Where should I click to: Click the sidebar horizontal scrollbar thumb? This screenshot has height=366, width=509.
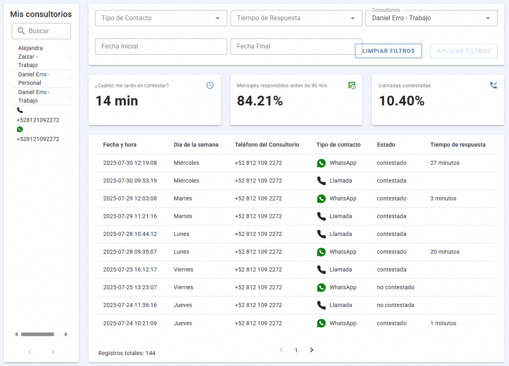click(37, 334)
